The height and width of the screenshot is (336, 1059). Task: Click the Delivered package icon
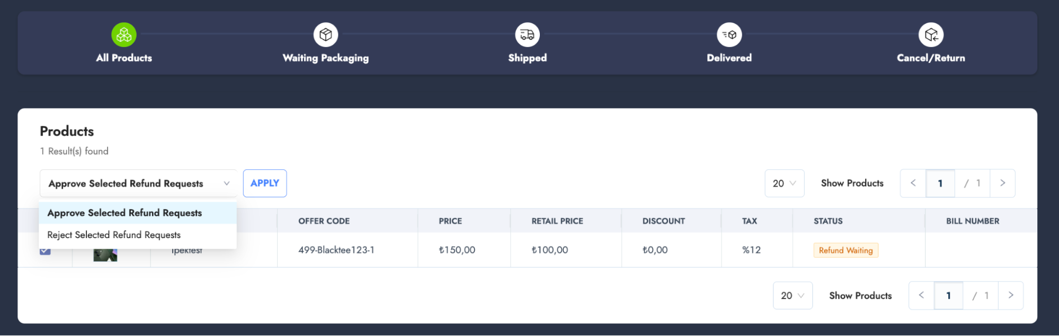click(x=729, y=35)
